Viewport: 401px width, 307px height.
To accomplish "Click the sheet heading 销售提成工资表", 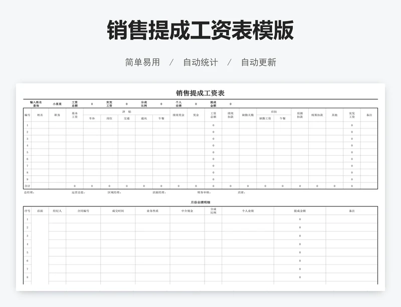I will coord(200,93).
